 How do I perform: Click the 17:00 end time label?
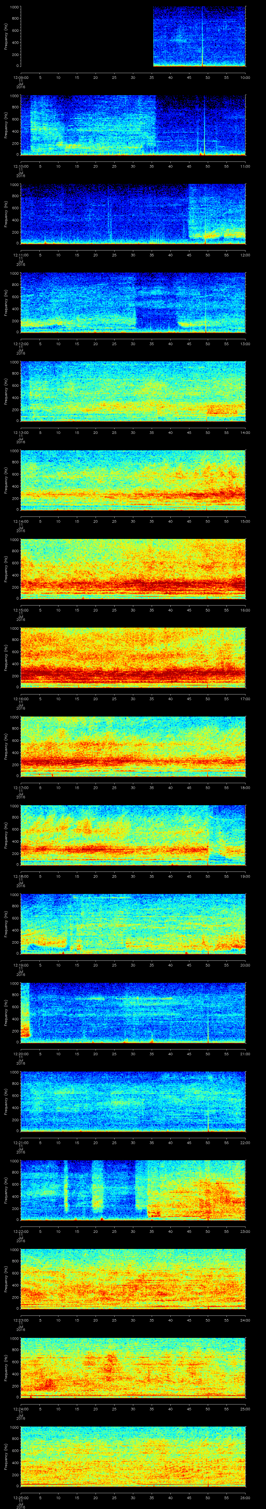pyautogui.click(x=245, y=699)
